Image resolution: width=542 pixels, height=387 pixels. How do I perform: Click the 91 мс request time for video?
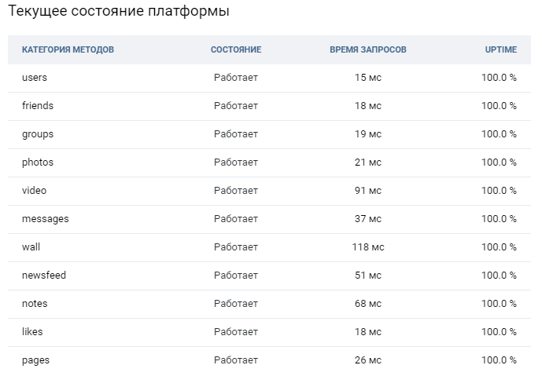click(368, 191)
